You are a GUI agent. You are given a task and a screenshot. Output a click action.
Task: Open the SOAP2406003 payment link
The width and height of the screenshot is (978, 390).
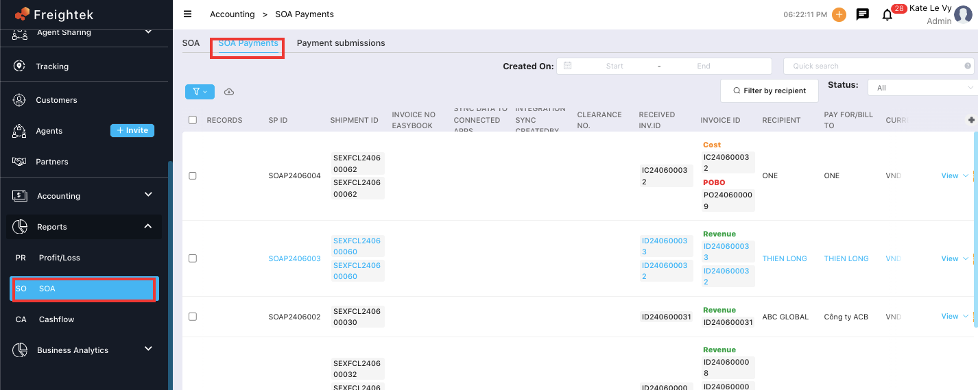click(x=294, y=258)
